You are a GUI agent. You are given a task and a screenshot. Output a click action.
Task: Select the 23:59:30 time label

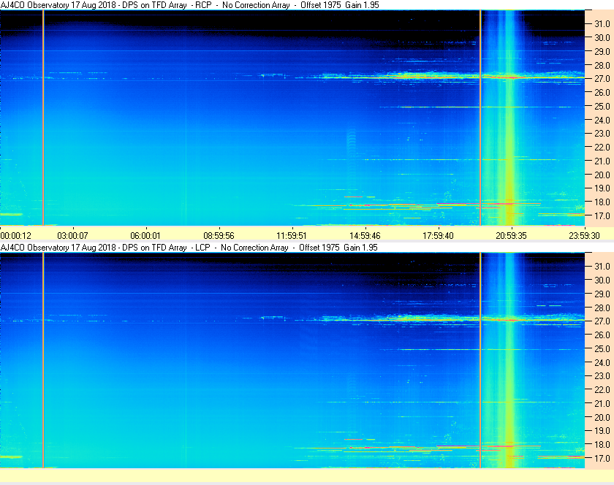click(x=584, y=236)
